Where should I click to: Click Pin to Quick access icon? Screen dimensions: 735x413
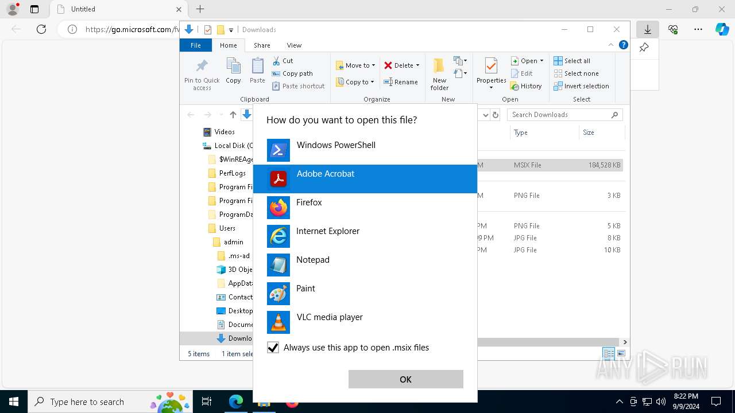(x=202, y=74)
